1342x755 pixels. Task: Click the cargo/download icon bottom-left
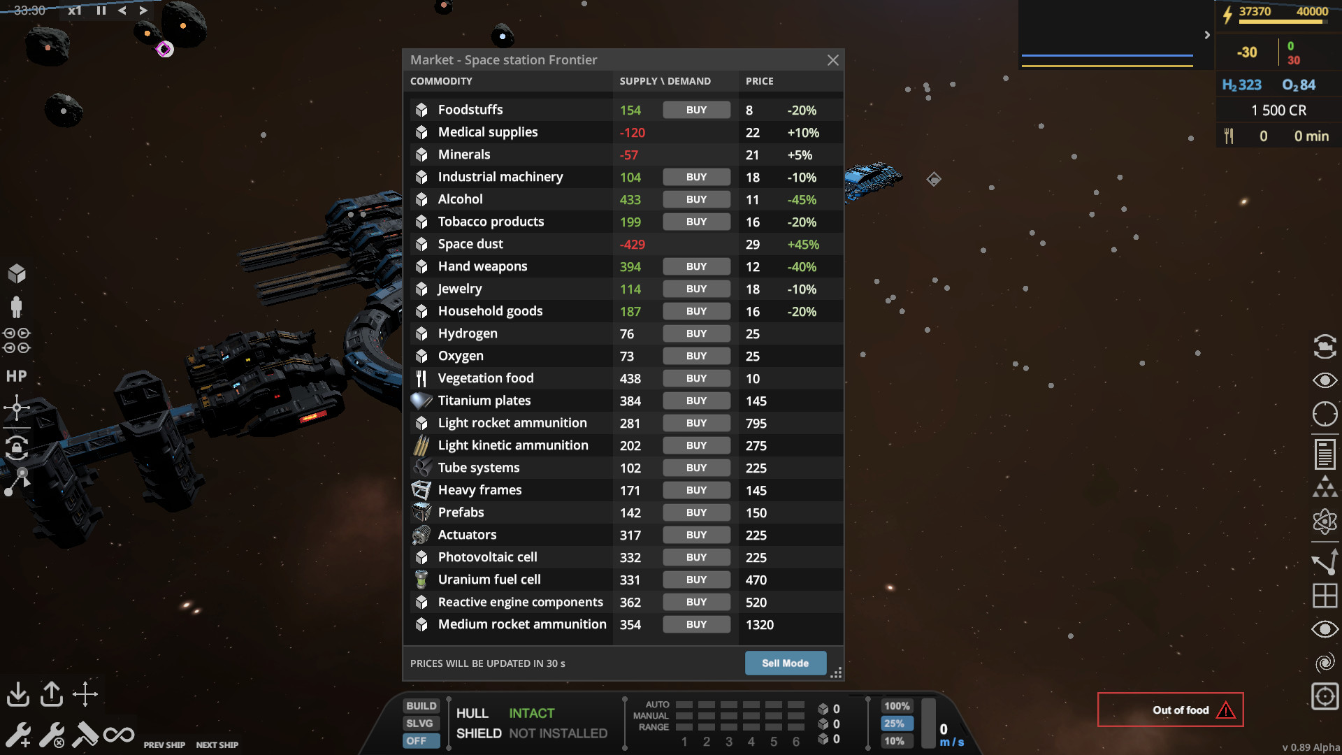(20, 691)
